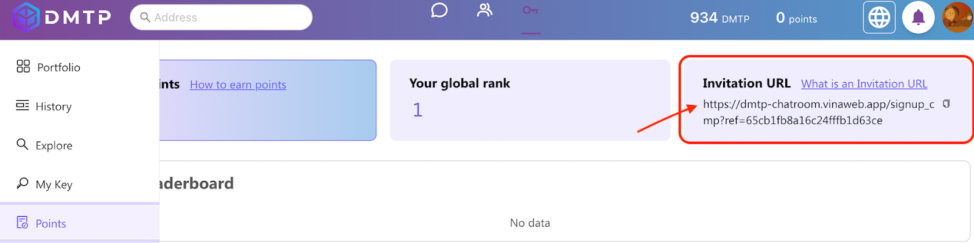Open "What is an Invitation URL" link
974x243 pixels.
[x=864, y=84]
